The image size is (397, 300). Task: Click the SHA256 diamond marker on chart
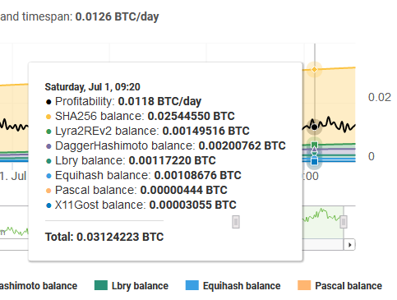(314, 69)
